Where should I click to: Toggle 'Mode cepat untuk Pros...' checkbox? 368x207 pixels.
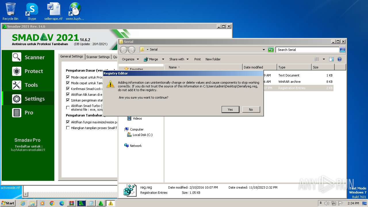point(68,77)
